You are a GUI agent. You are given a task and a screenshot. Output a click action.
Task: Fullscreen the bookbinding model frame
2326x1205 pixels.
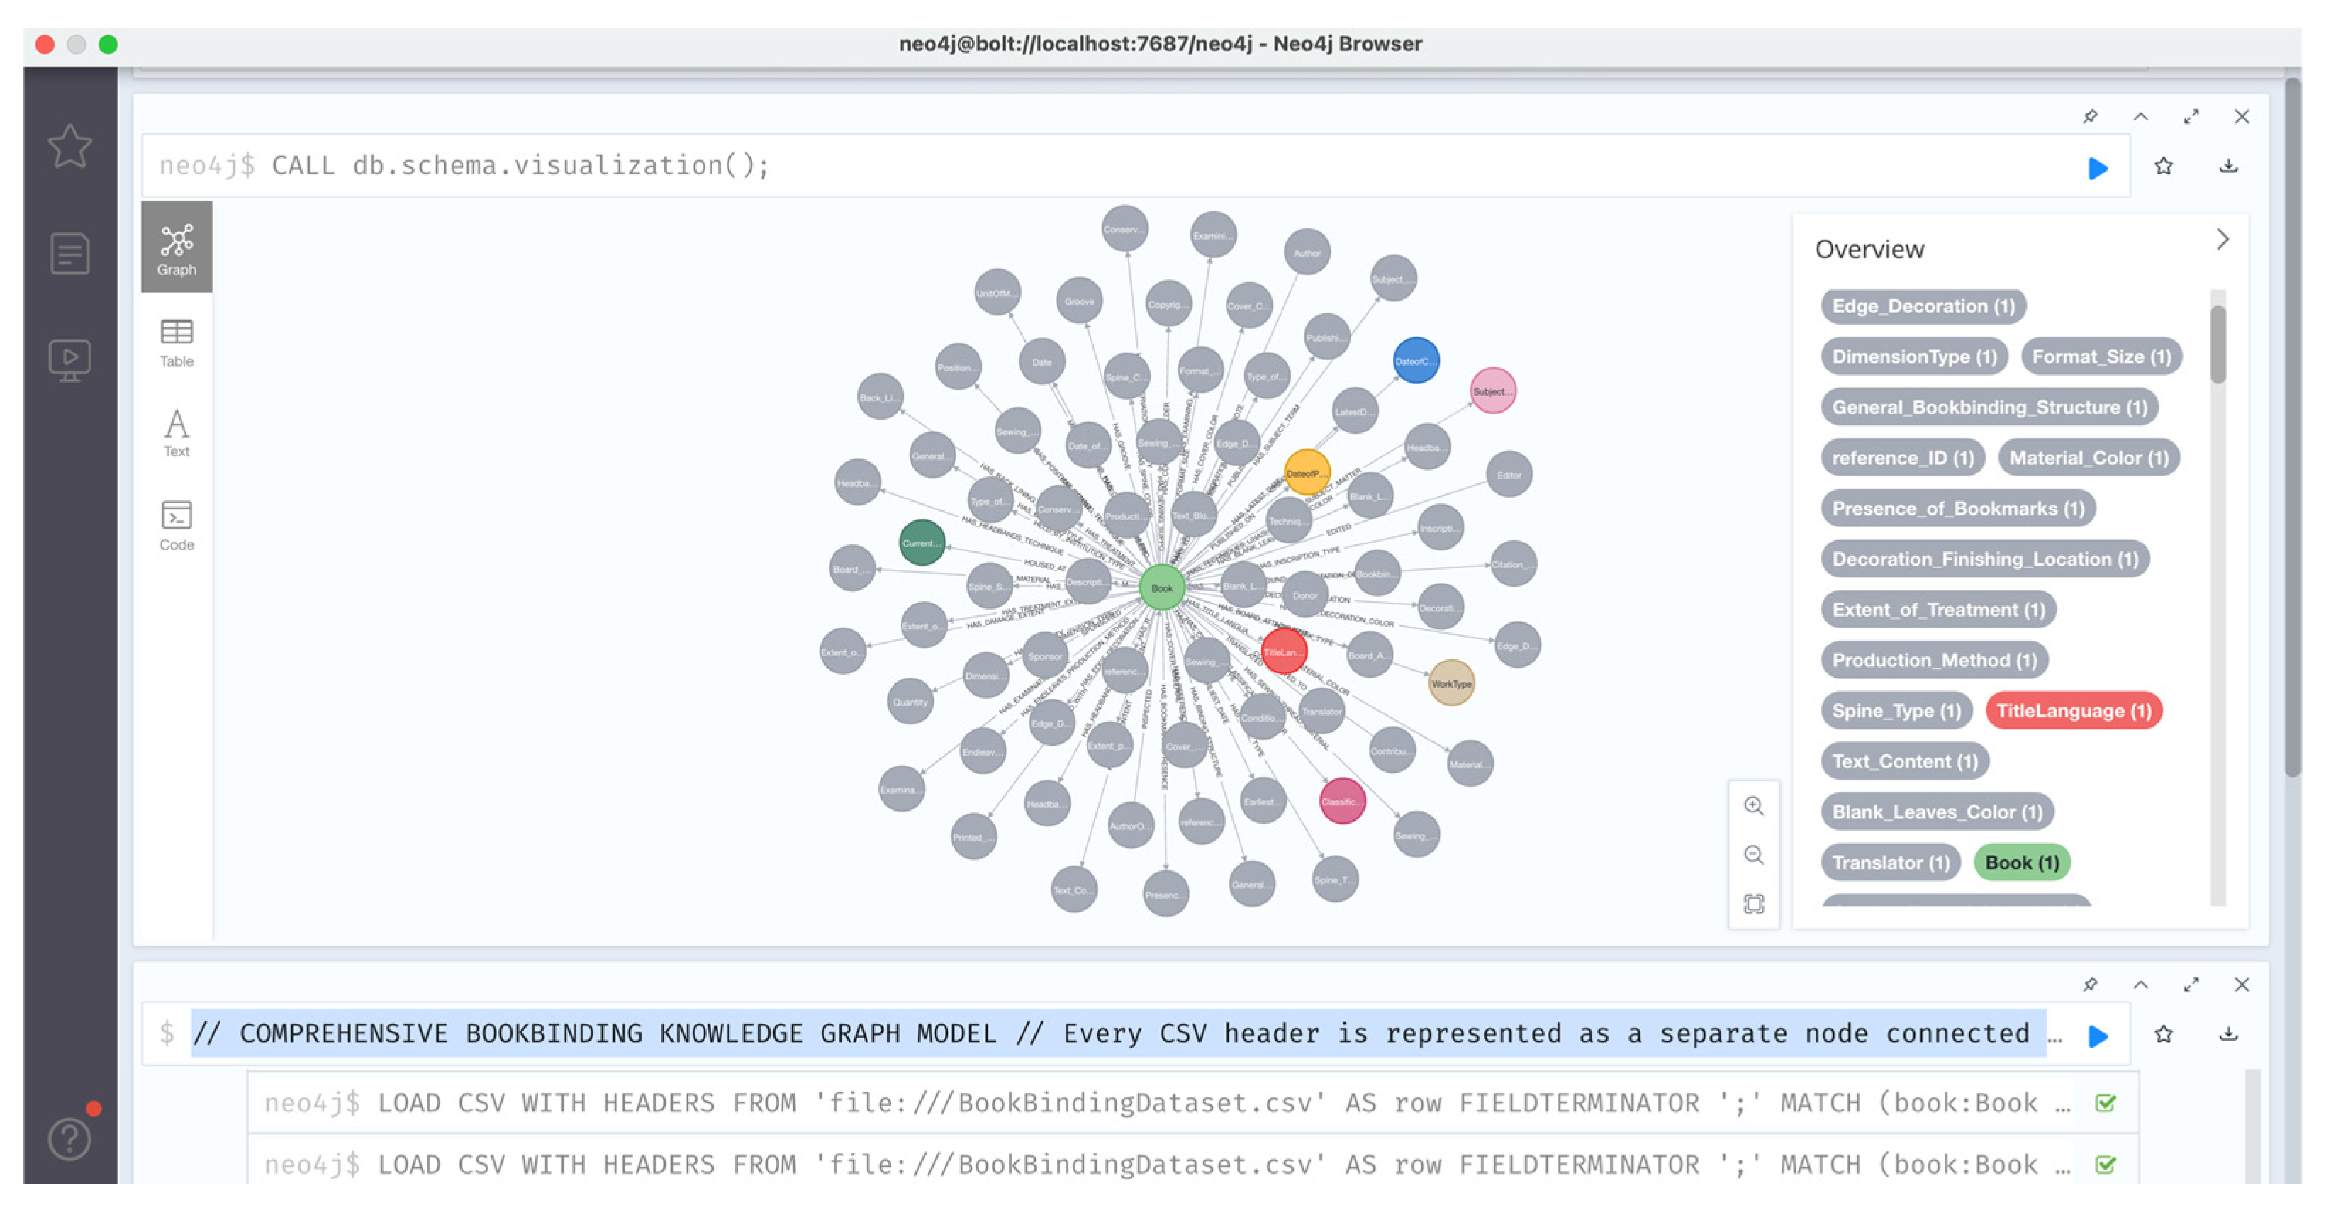click(2191, 984)
